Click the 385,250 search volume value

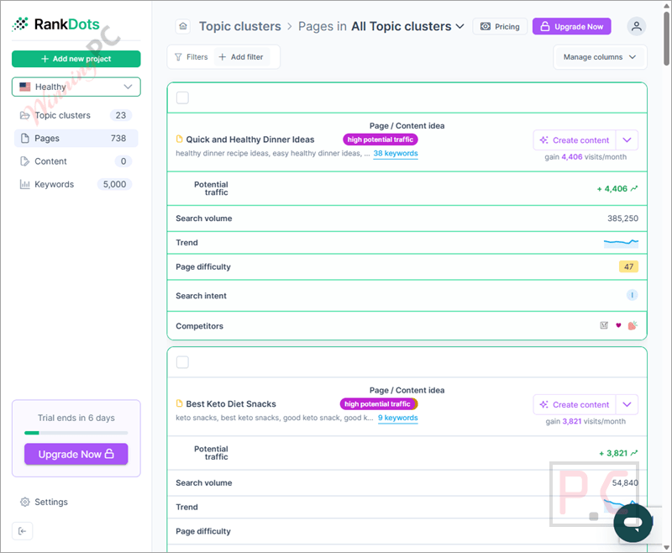622,219
